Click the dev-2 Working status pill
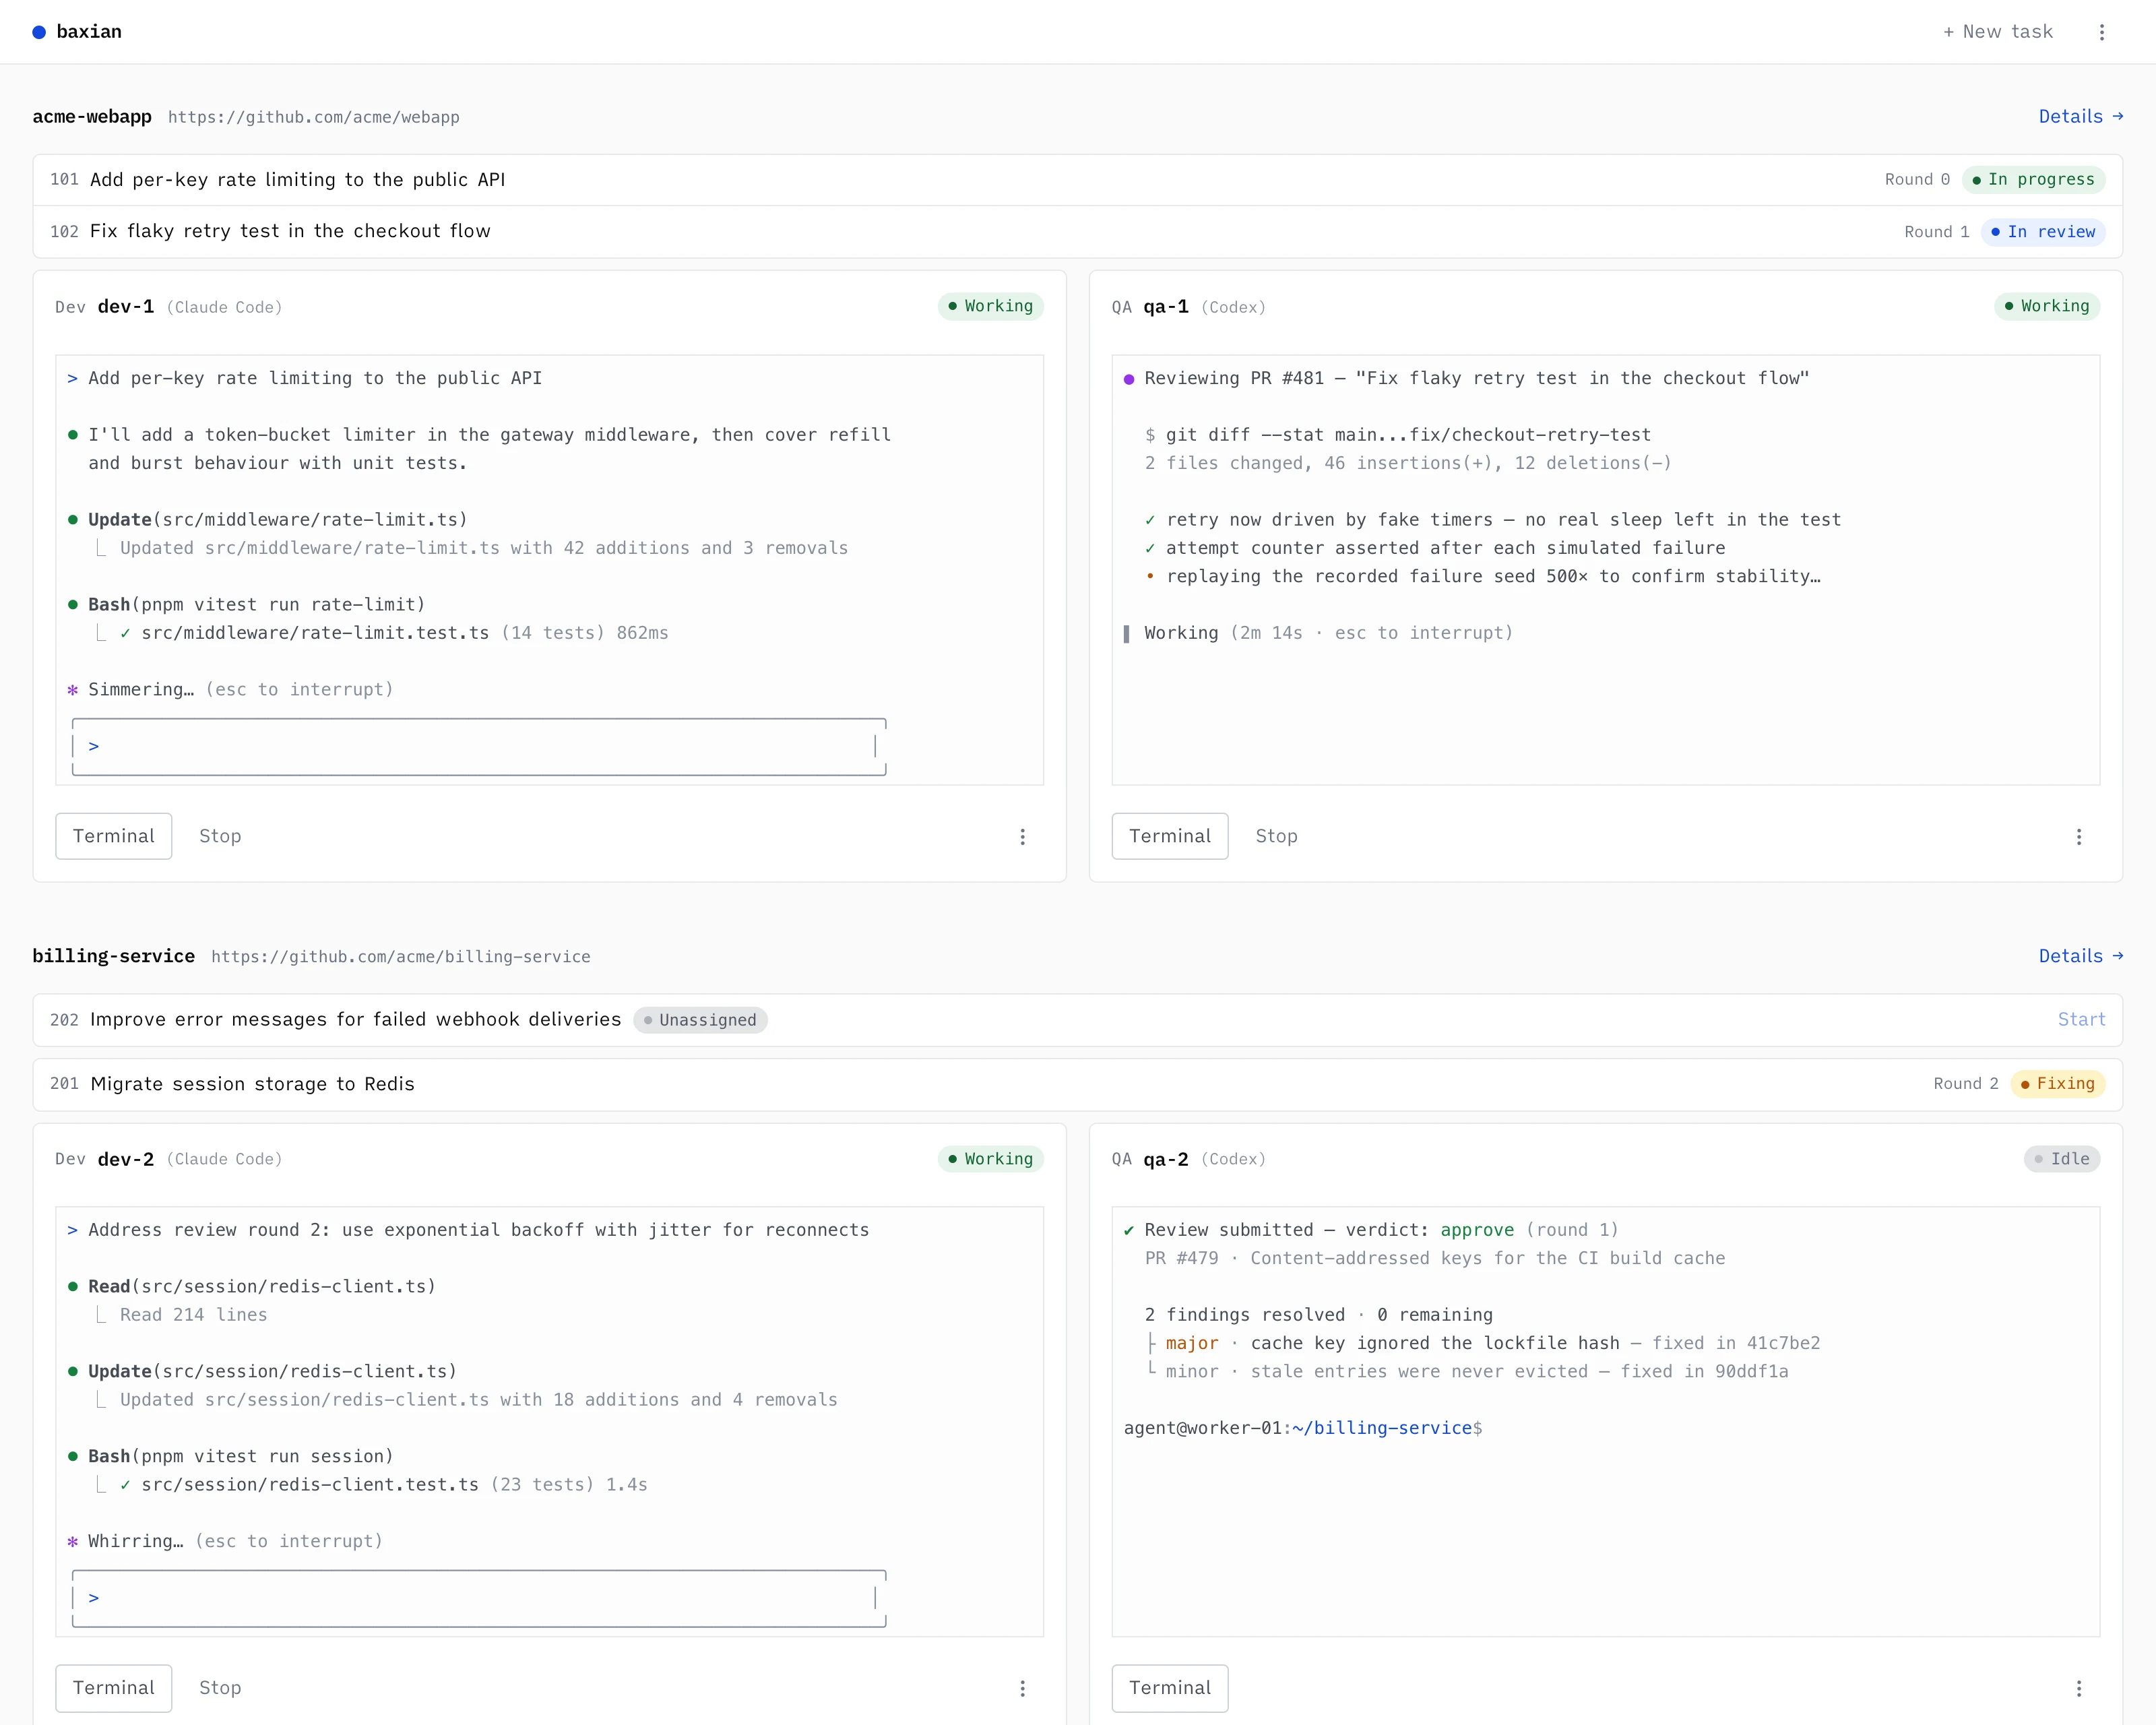 click(990, 1159)
